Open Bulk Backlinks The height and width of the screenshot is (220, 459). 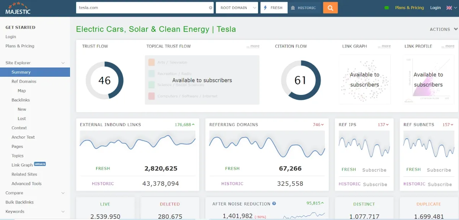(x=20, y=202)
